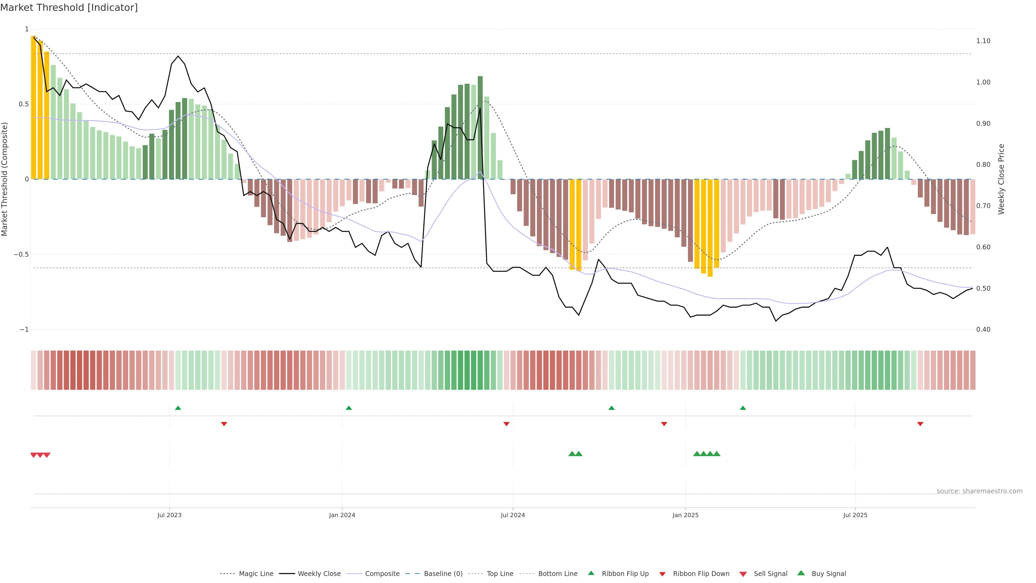Click the Buy Signal legend icon

801,573
